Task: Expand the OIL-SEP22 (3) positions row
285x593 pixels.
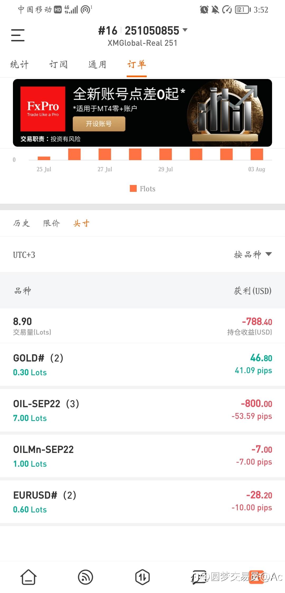Action: 142,410
